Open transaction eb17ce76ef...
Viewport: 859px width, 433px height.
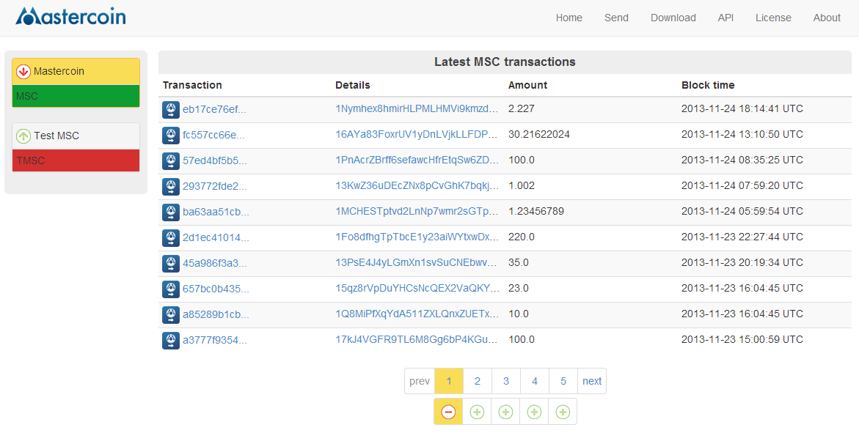[215, 109]
